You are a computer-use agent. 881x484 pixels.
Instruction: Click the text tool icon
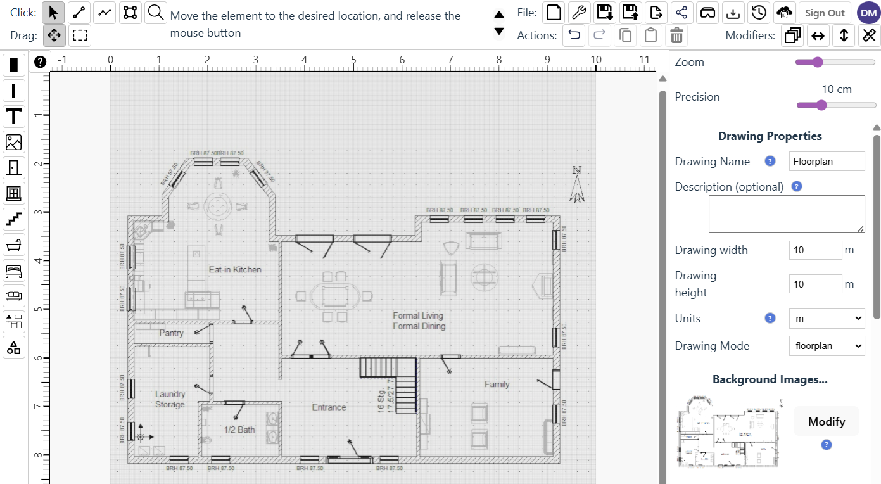(14, 117)
